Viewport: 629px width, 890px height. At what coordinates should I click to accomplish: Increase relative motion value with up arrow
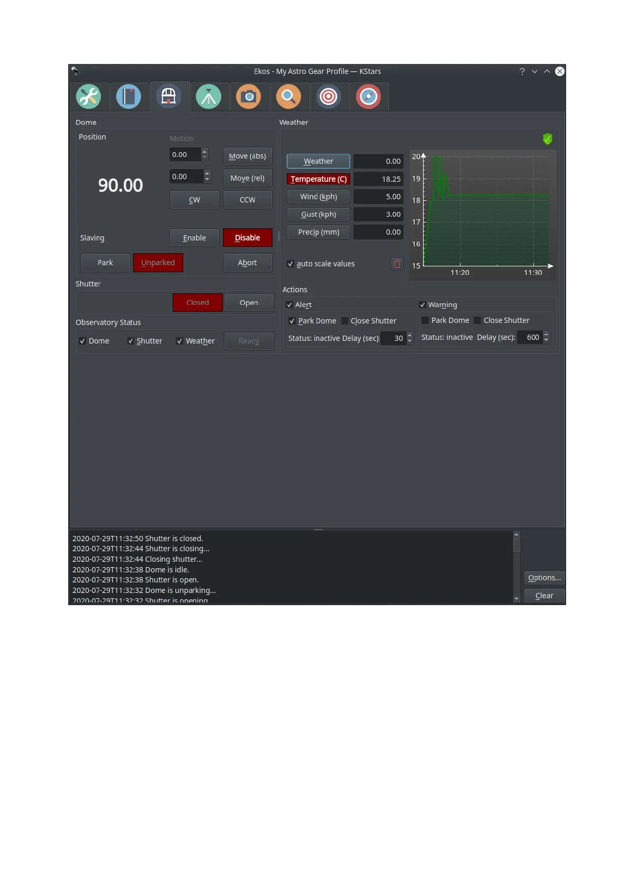(x=207, y=173)
